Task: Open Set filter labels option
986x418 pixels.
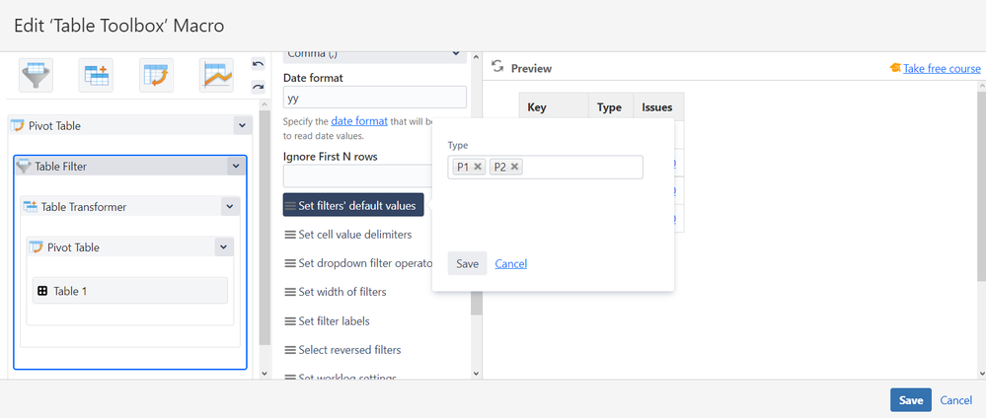Action: tap(327, 320)
